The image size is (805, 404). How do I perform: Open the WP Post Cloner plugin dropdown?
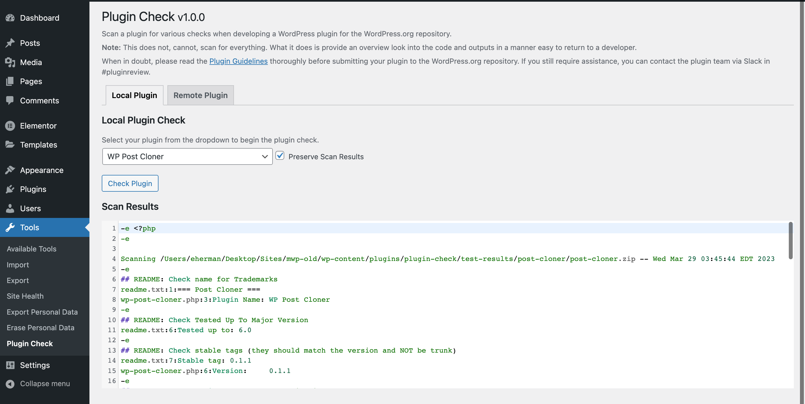pos(187,156)
